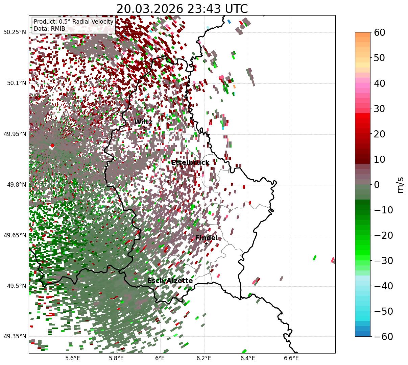Click the colorbar label 0
The height and width of the screenshot is (365, 408).
tap(377, 184)
